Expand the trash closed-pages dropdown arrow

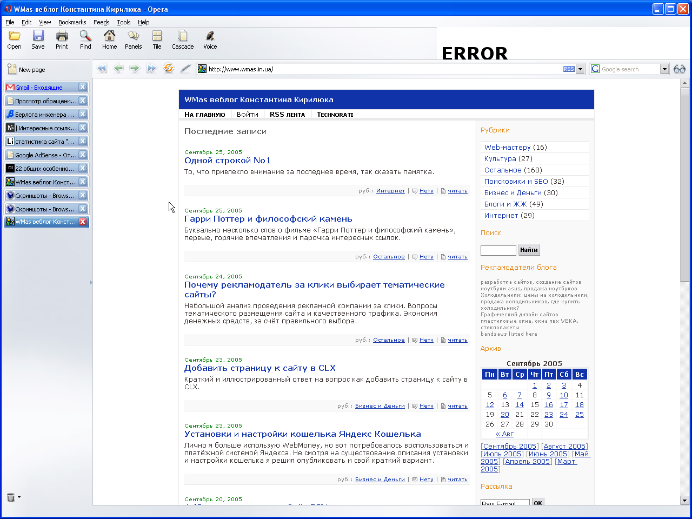coord(19,497)
